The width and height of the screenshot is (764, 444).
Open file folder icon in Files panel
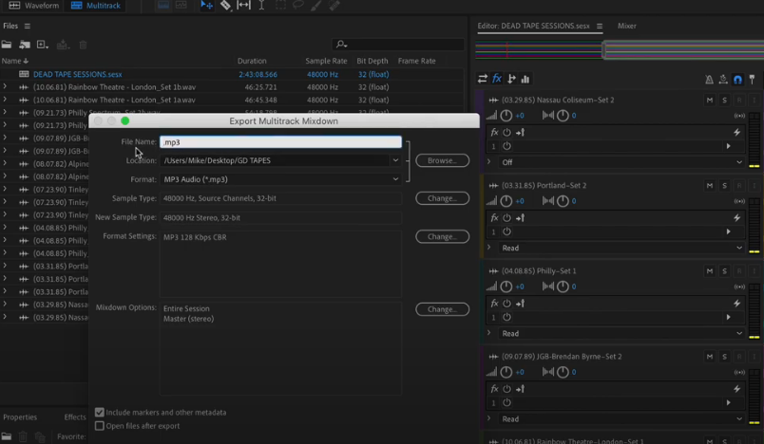coord(7,45)
